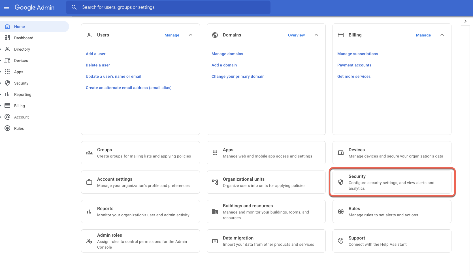
Task: Click the Users card person icon
Action: click(89, 35)
